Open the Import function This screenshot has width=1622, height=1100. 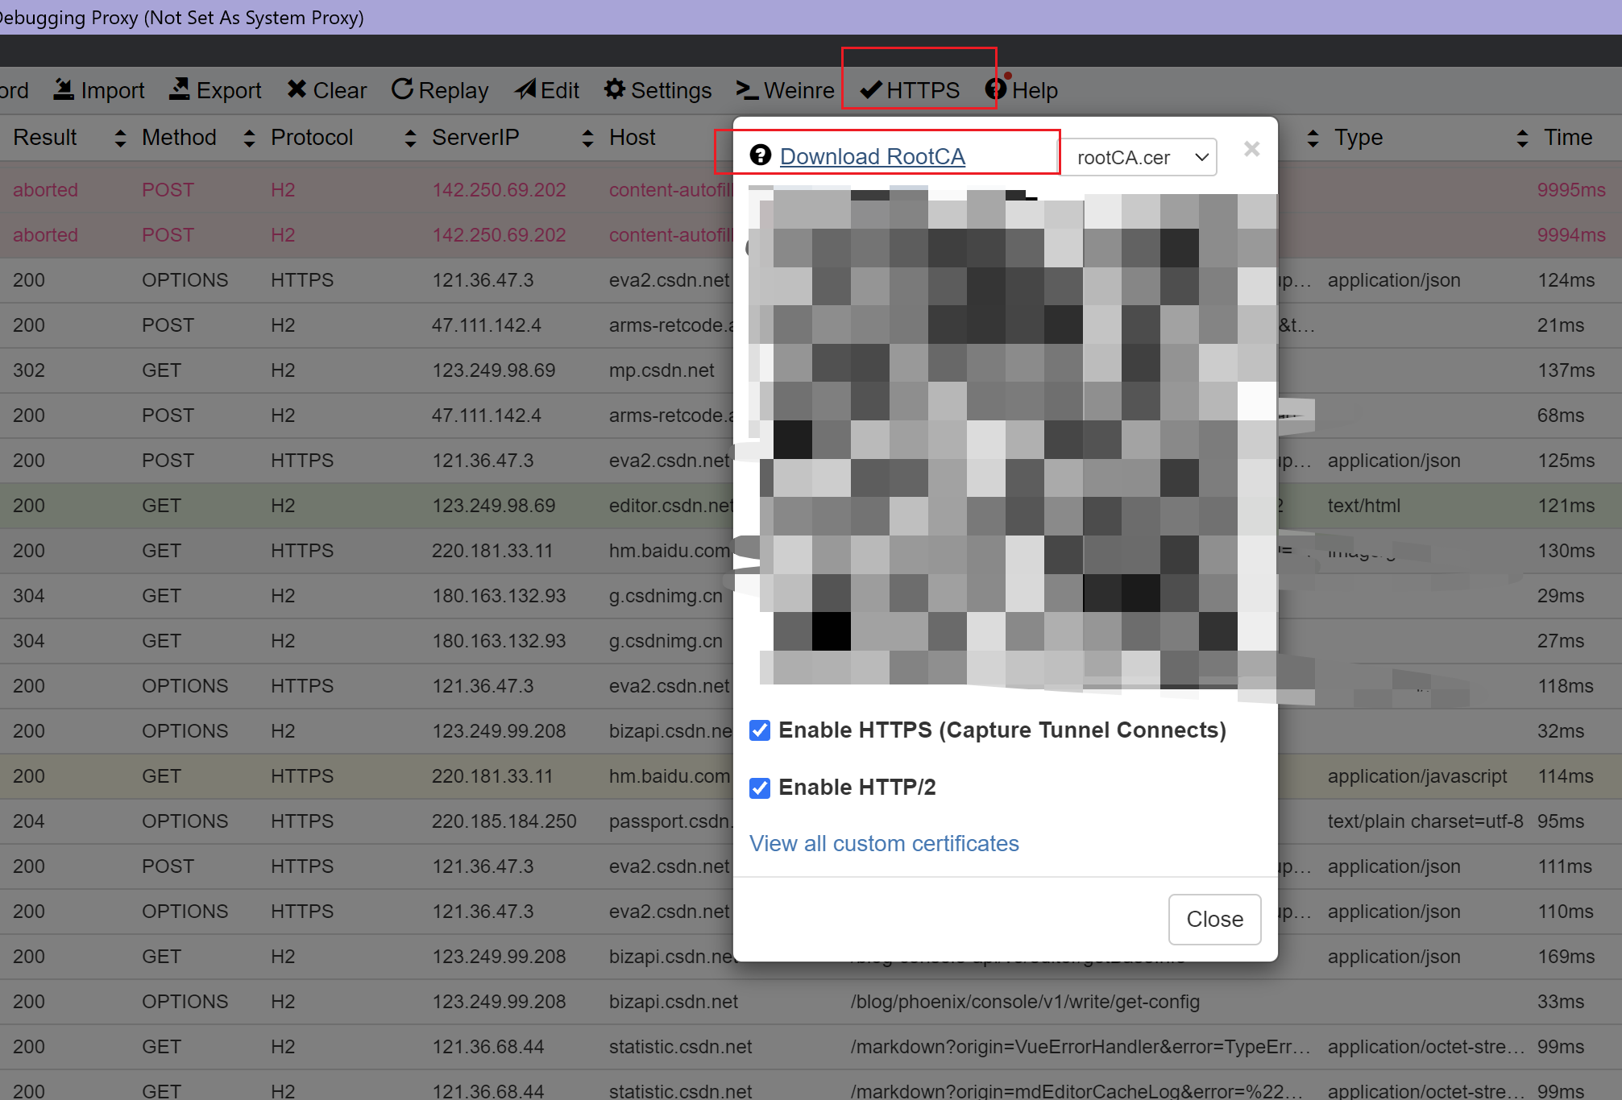pyautogui.click(x=98, y=89)
